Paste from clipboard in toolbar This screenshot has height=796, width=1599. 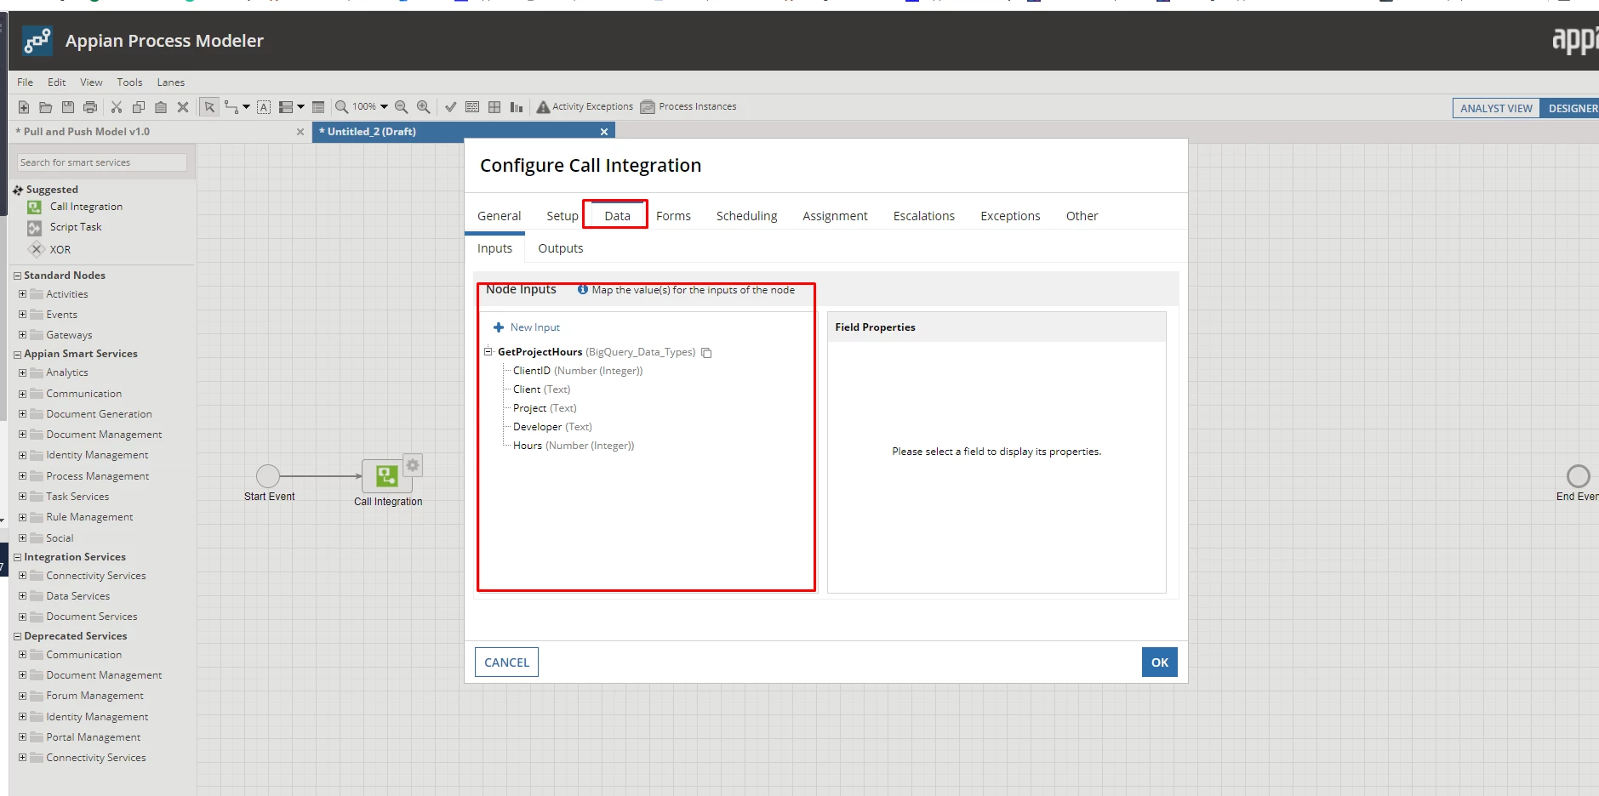(x=161, y=107)
